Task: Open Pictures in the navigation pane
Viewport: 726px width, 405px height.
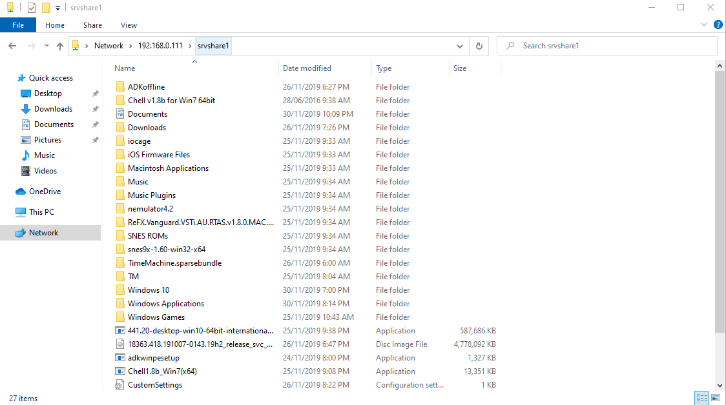Action: (x=48, y=140)
